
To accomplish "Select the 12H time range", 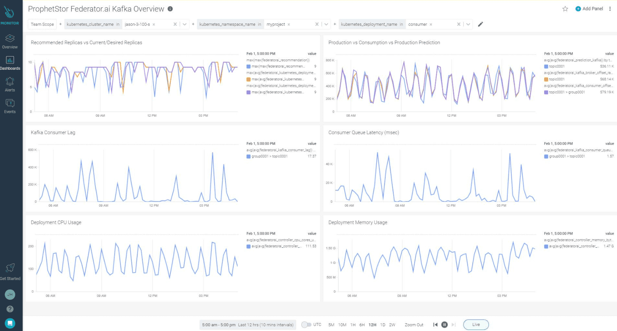I will point(372,325).
